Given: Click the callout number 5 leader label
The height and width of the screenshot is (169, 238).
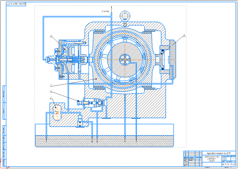Looking at the screenshot, I should 184,35.
